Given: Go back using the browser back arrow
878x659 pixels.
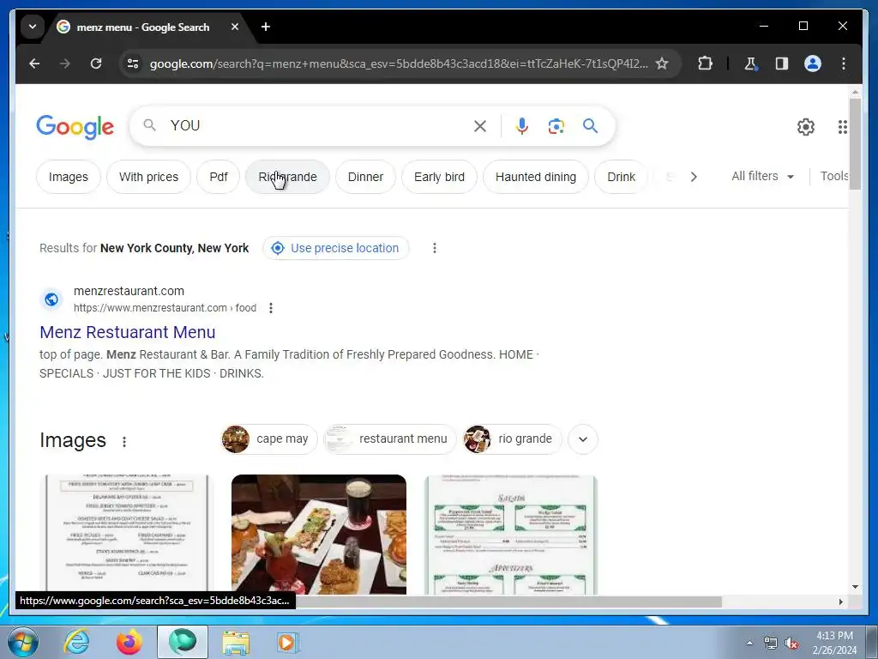Looking at the screenshot, I should (34, 63).
